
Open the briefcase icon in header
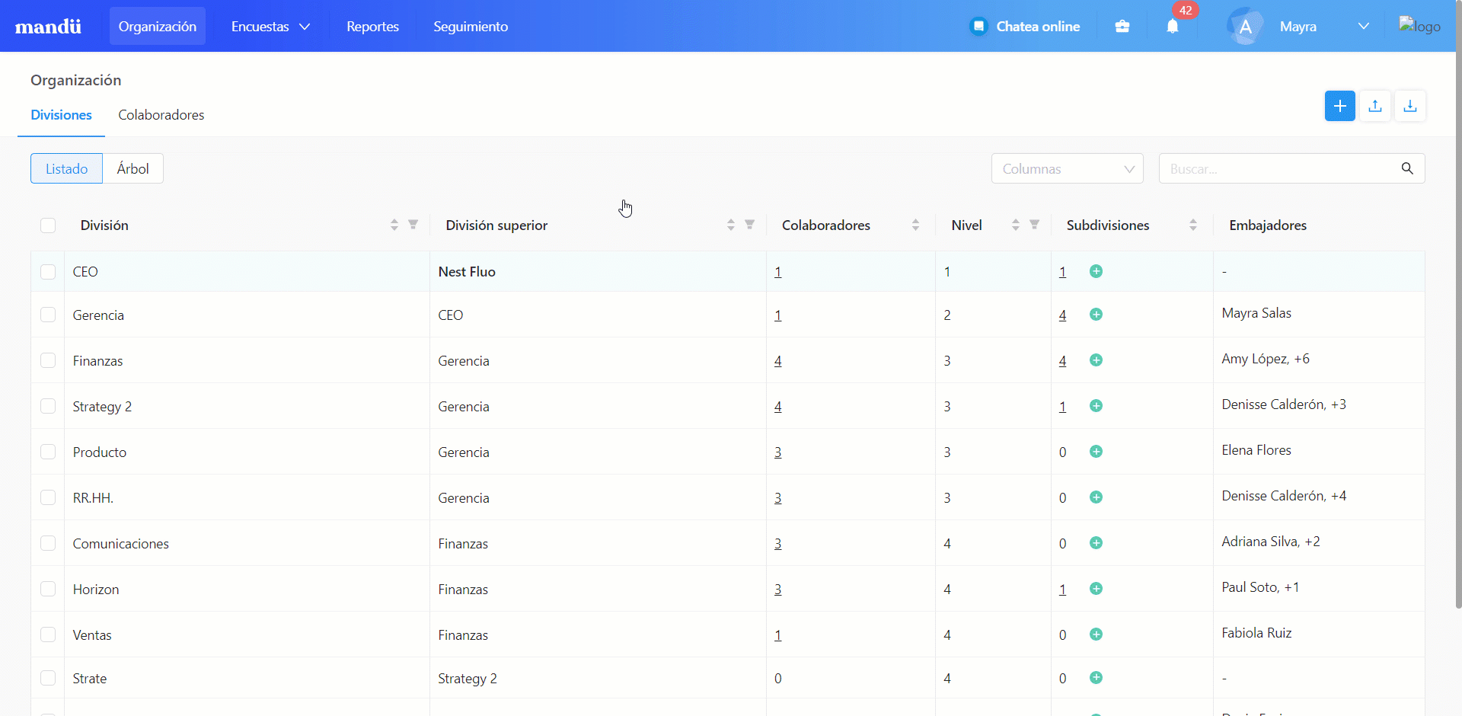[x=1122, y=27]
